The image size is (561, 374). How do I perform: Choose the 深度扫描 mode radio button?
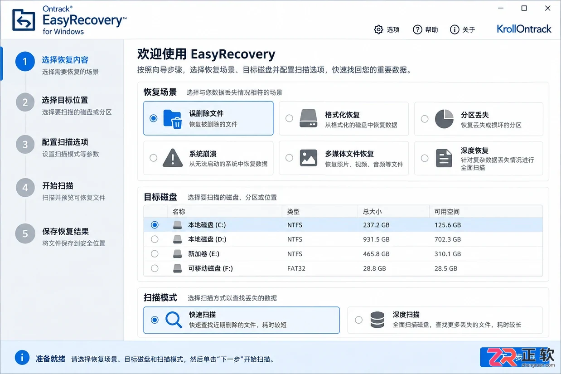click(359, 320)
